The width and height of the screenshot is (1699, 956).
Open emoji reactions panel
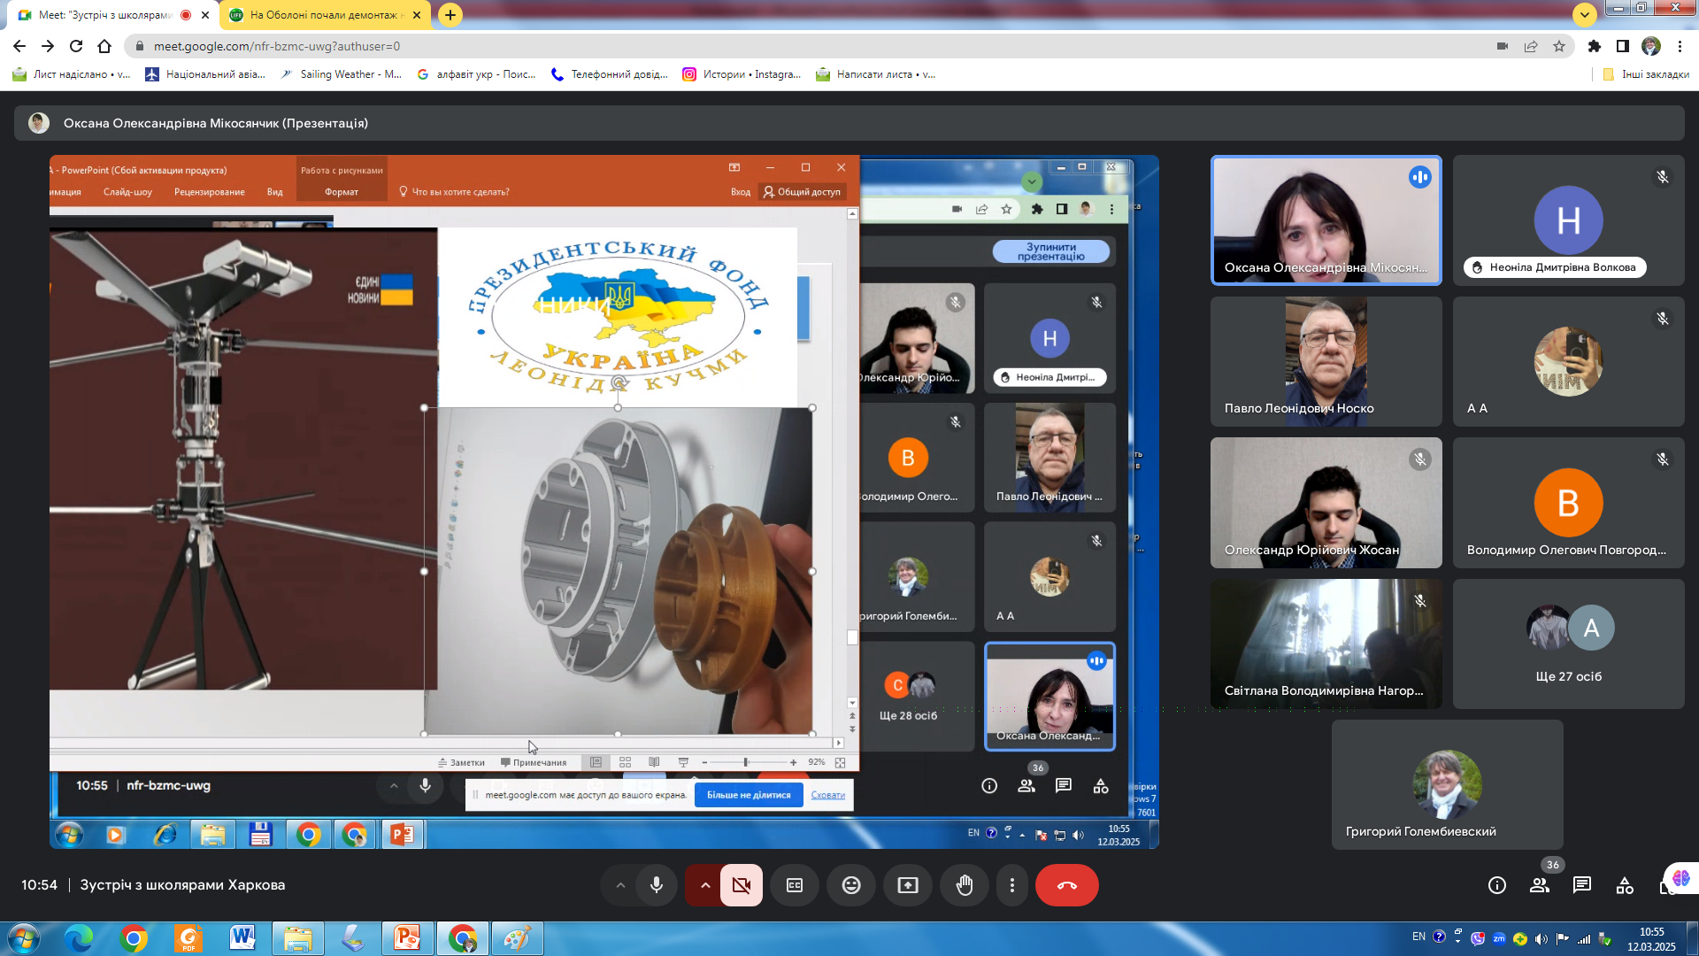point(851,885)
